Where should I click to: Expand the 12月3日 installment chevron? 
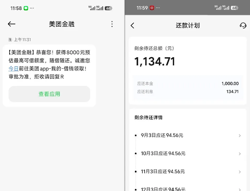240,189
